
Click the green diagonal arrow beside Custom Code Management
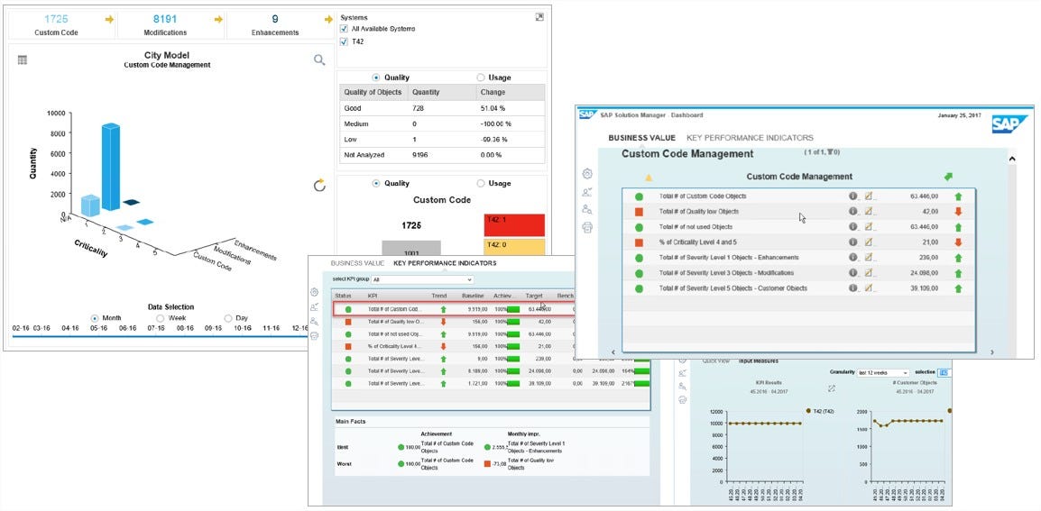tap(948, 177)
